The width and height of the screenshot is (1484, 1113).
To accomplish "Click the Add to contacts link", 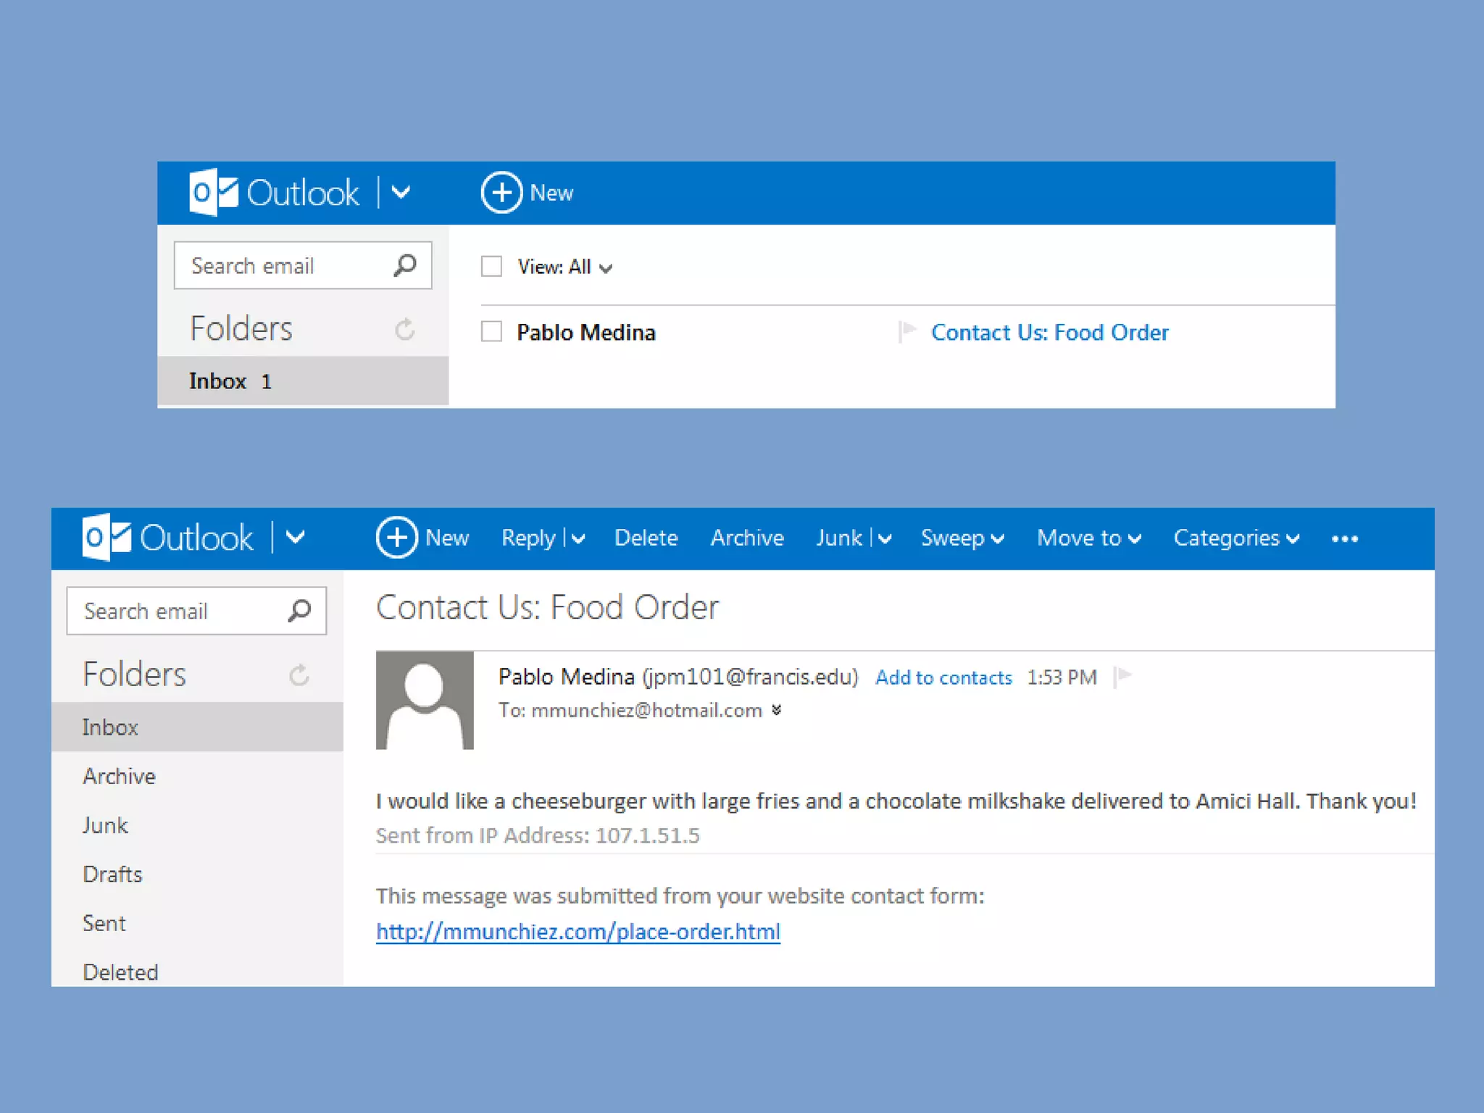I will [943, 678].
